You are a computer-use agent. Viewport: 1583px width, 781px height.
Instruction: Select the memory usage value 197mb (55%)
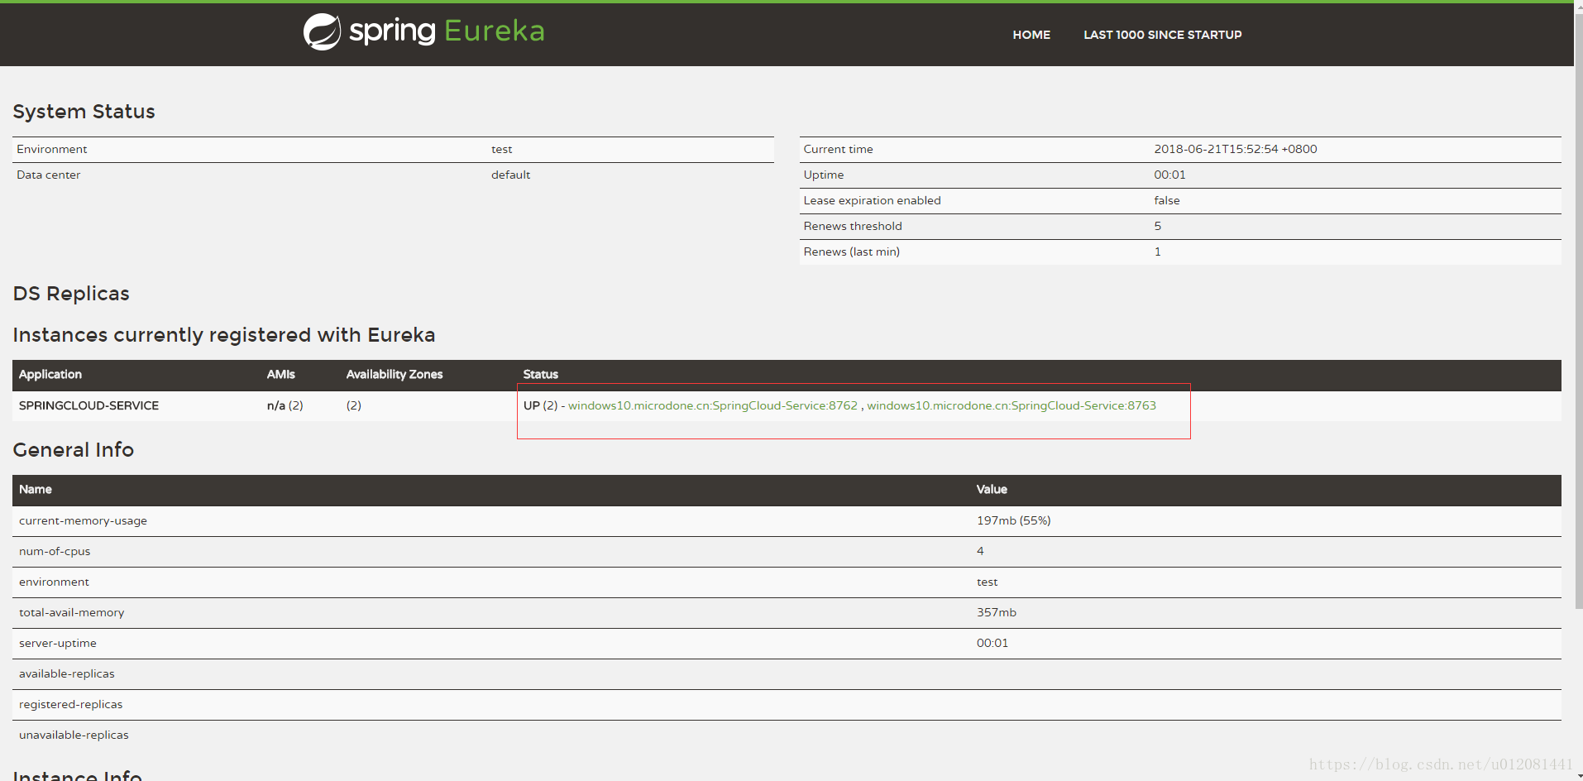click(1013, 520)
